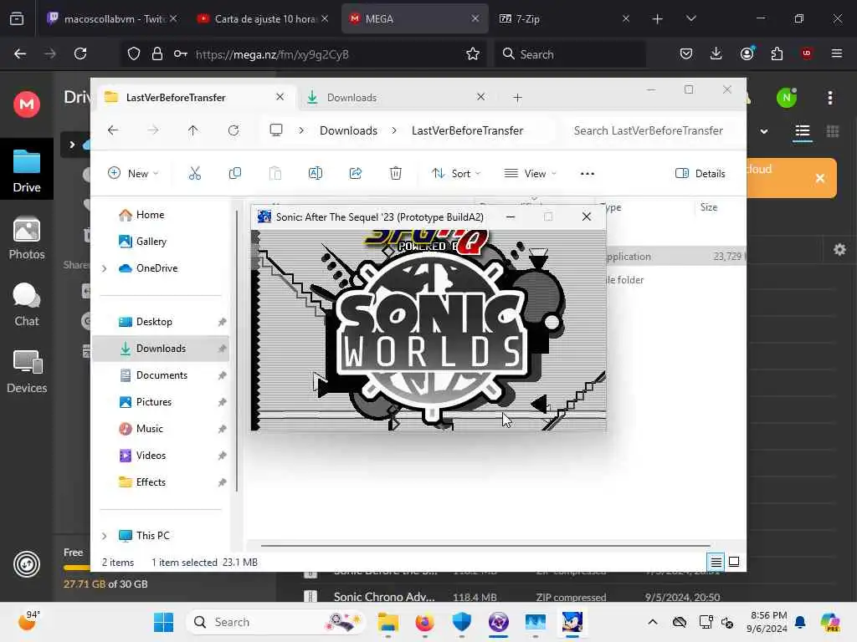The height and width of the screenshot is (642, 857).
Task: Switch Explorer to large thumbnails layout
Action: coord(734,562)
